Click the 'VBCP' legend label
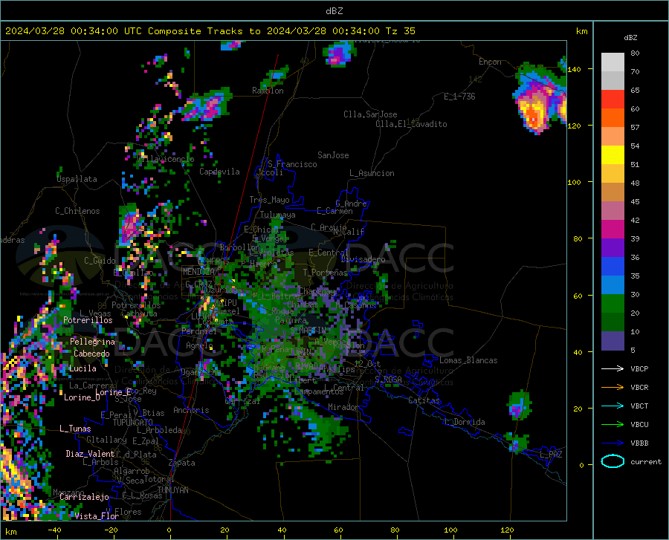 tap(639, 368)
